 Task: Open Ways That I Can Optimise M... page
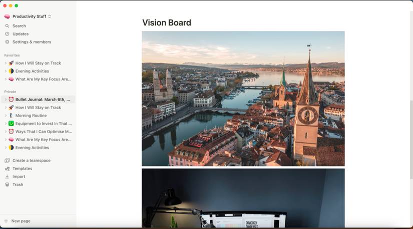pos(44,131)
